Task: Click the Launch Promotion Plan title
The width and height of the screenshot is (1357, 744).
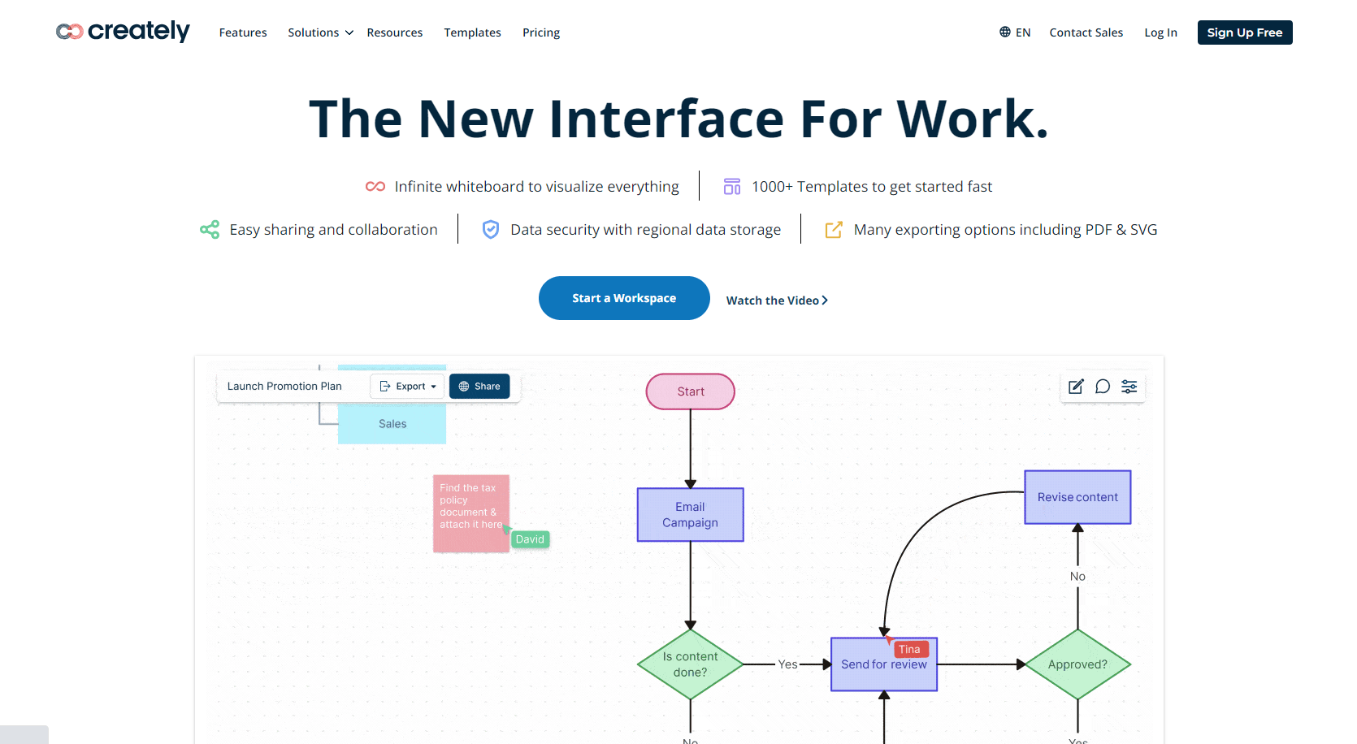Action: coord(284,386)
